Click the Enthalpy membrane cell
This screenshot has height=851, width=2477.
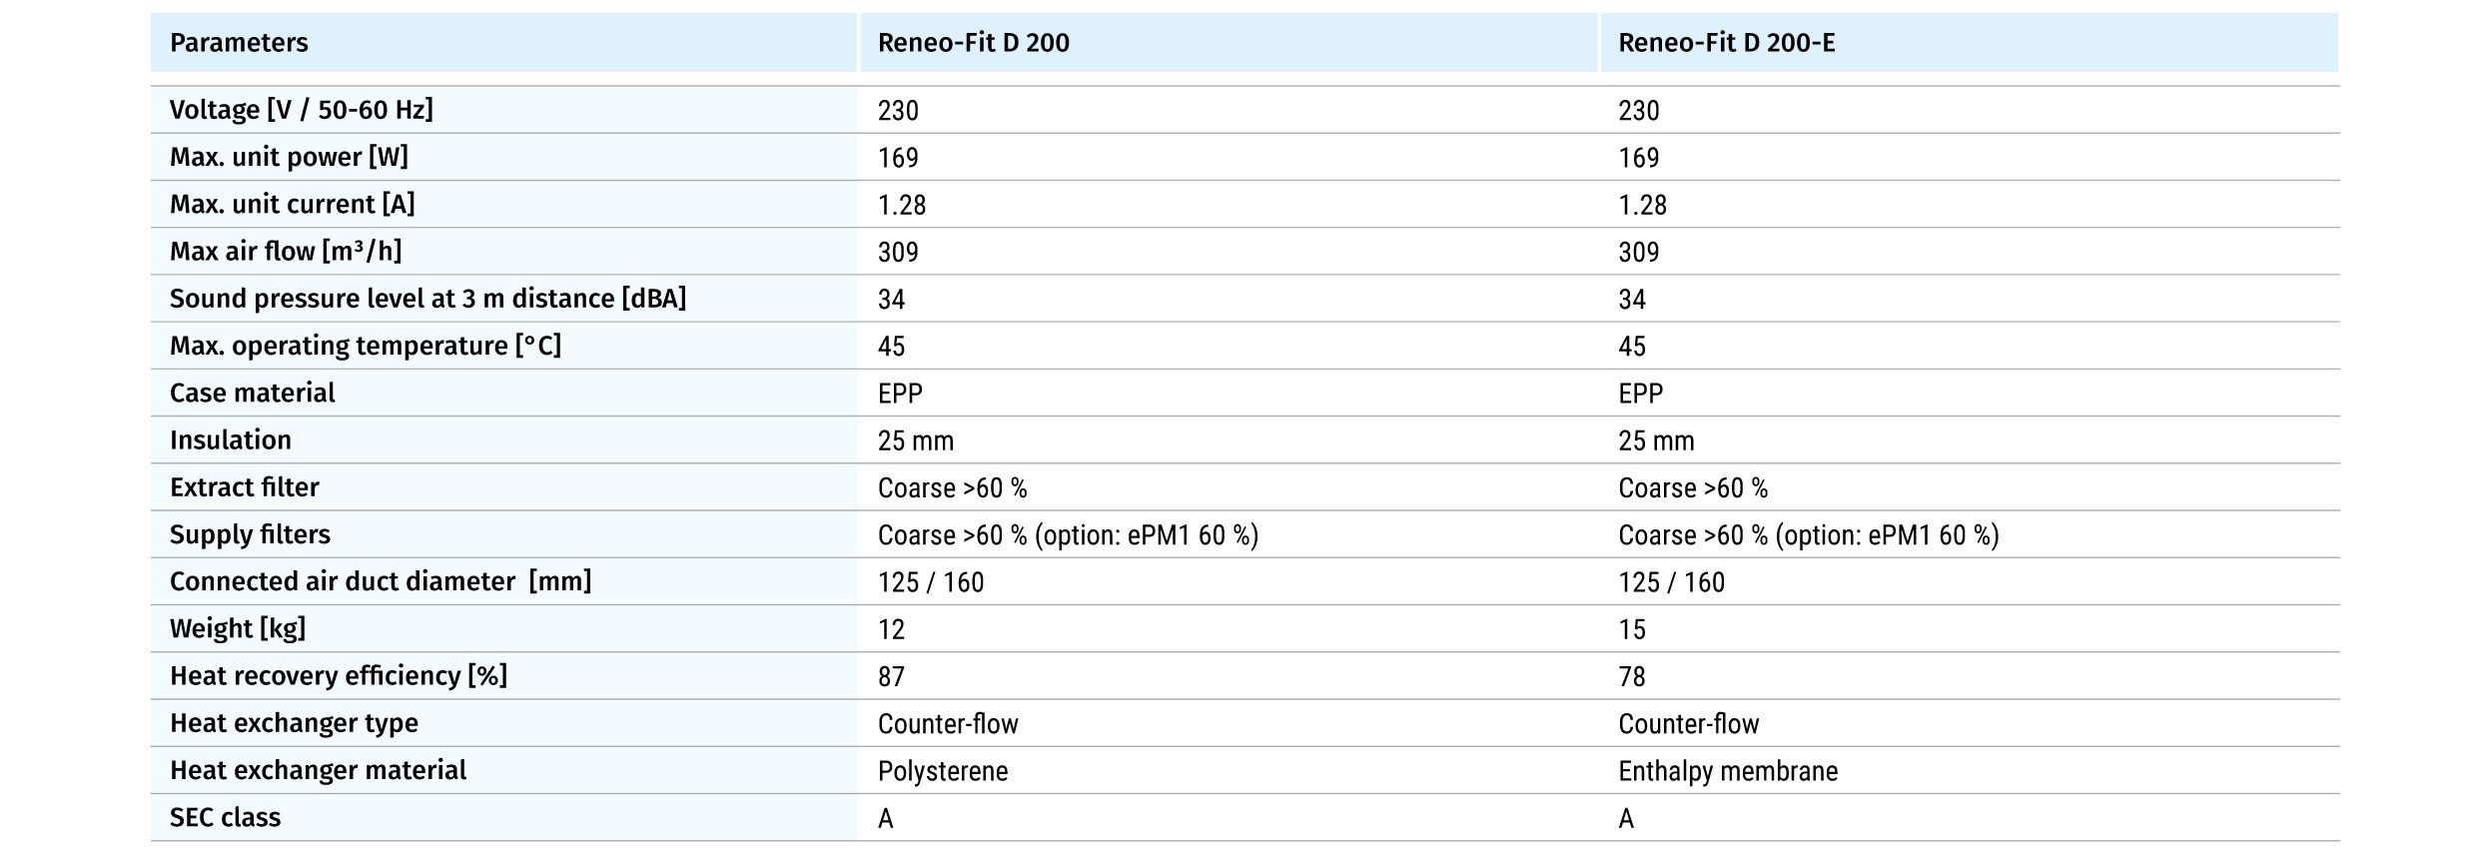coord(1727,771)
